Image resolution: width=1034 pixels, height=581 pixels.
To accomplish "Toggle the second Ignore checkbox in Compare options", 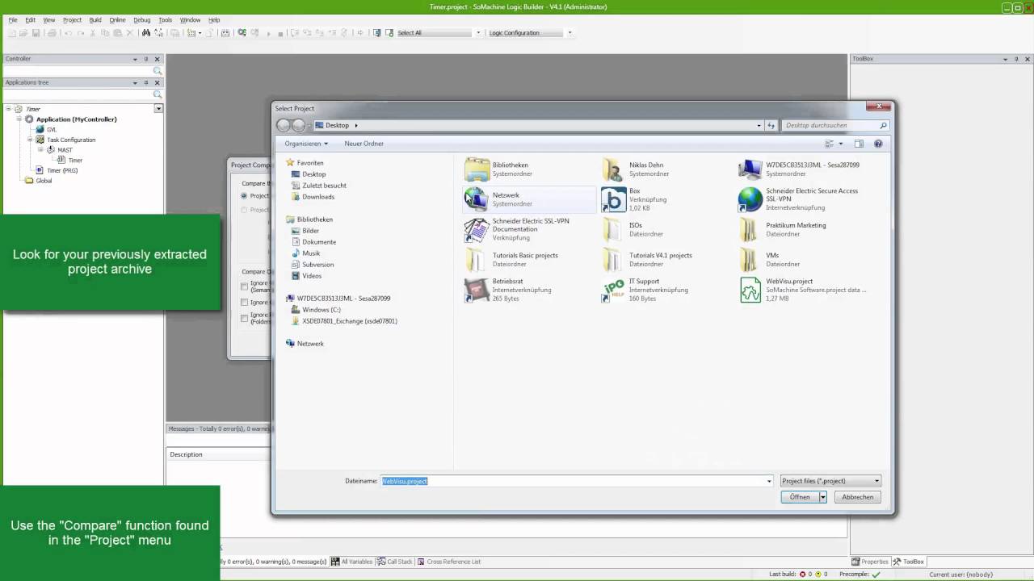I will pyautogui.click(x=245, y=303).
